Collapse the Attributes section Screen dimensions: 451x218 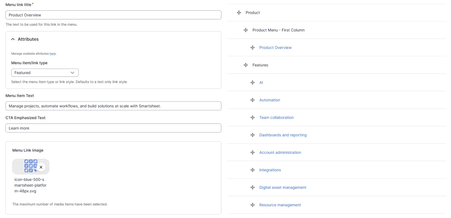pyautogui.click(x=13, y=39)
